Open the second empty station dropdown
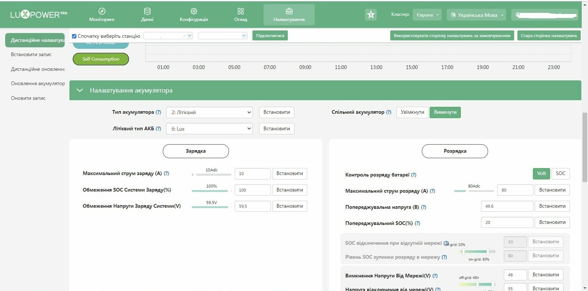The height and width of the screenshot is (291, 588). click(223, 36)
